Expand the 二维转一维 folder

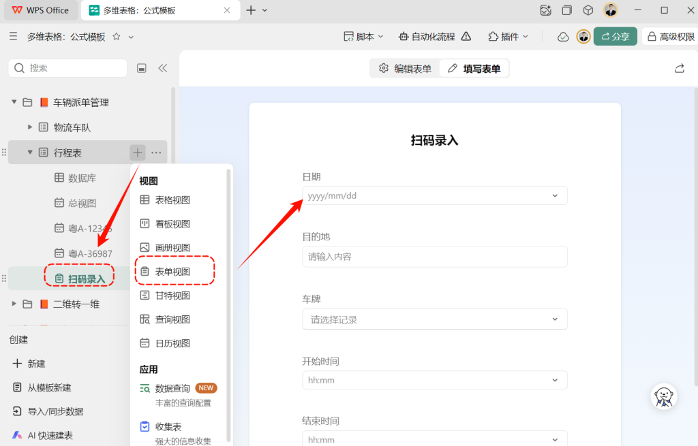point(14,304)
